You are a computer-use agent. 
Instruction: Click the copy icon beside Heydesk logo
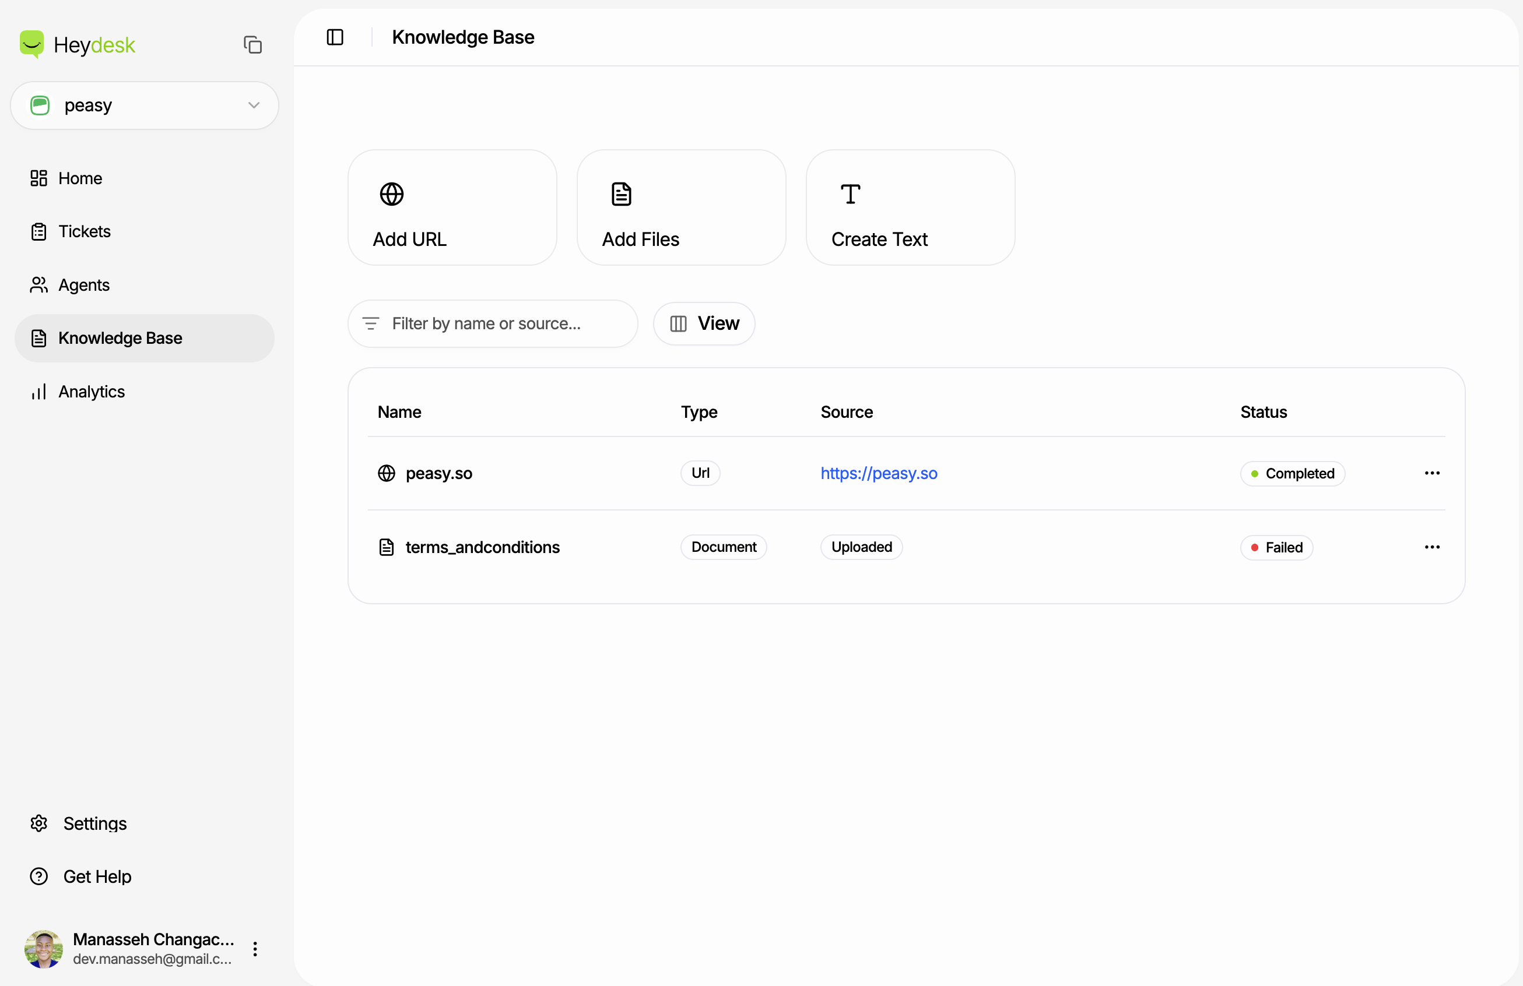click(253, 45)
